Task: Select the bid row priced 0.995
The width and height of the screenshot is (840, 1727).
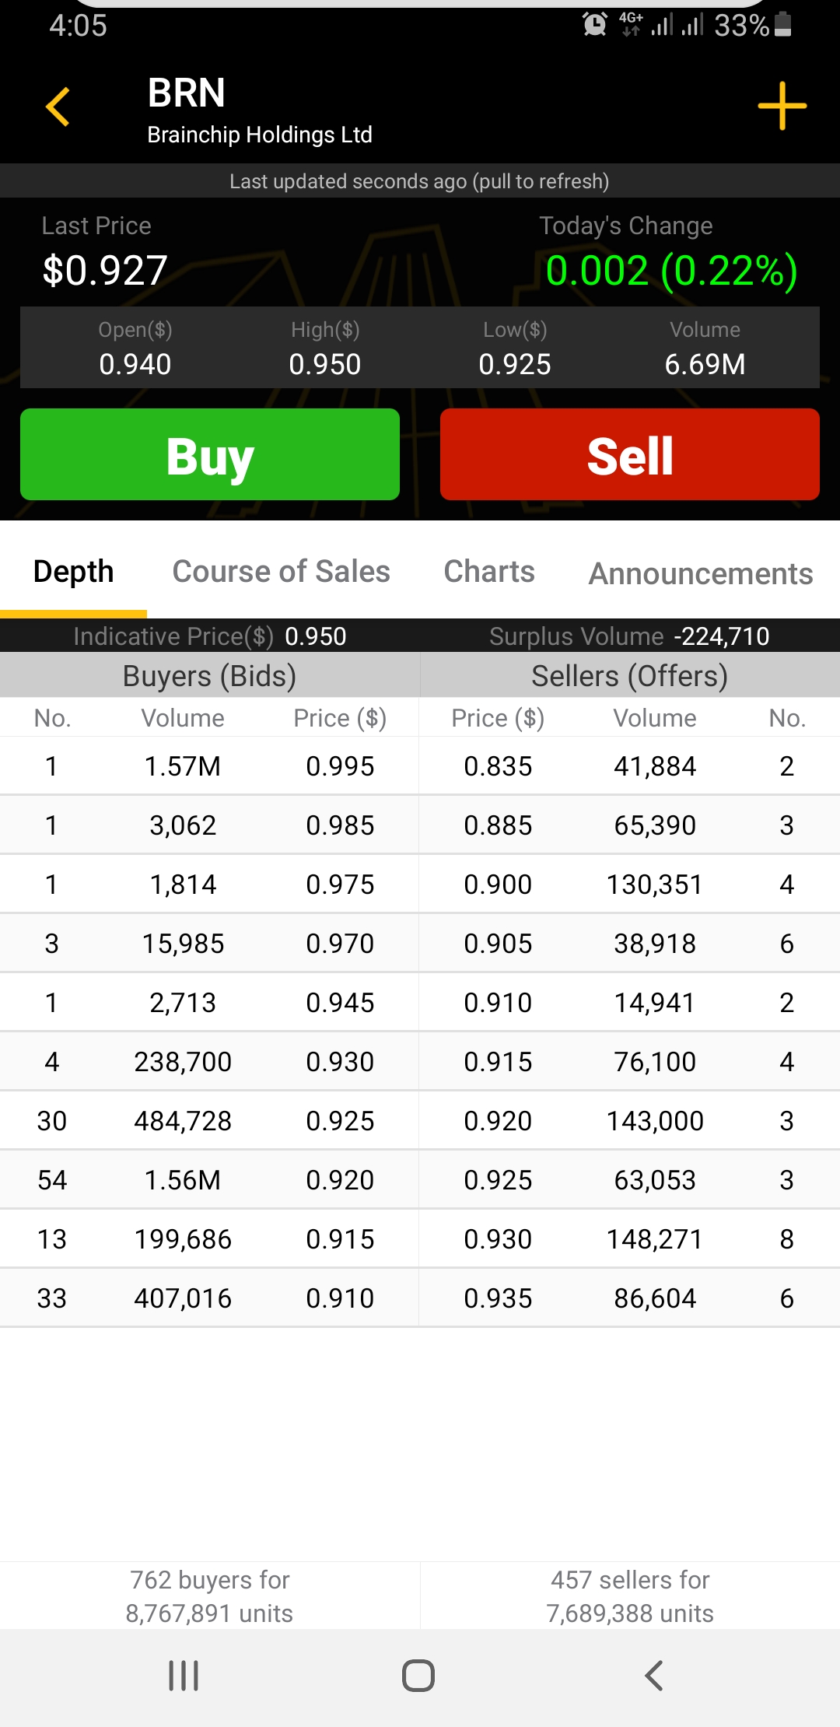Action: pos(210,766)
